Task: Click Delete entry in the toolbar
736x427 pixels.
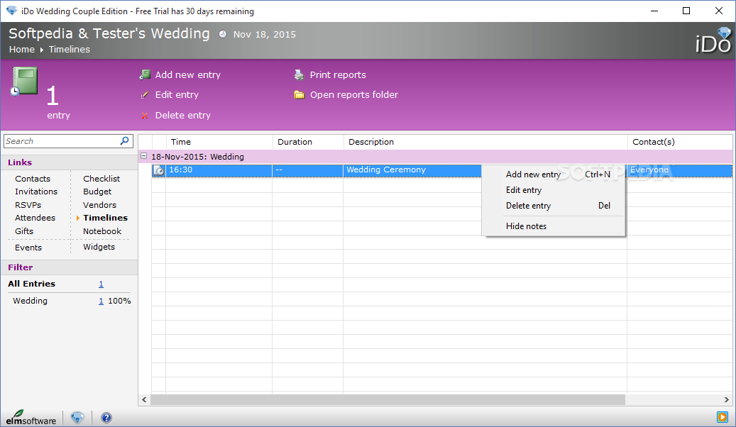Action: pyautogui.click(x=183, y=116)
